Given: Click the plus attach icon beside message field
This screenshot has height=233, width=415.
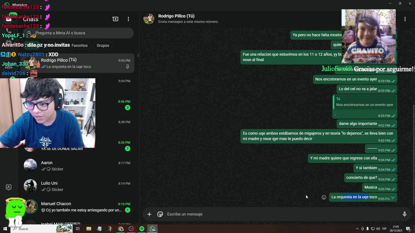Looking at the screenshot, I should pyautogui.click(x=149, y=214).
